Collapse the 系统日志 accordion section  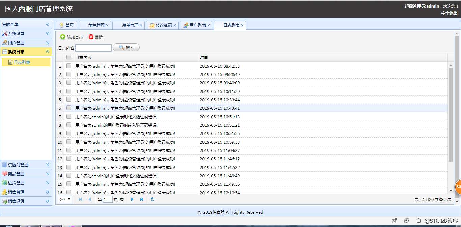coord(48,52)
